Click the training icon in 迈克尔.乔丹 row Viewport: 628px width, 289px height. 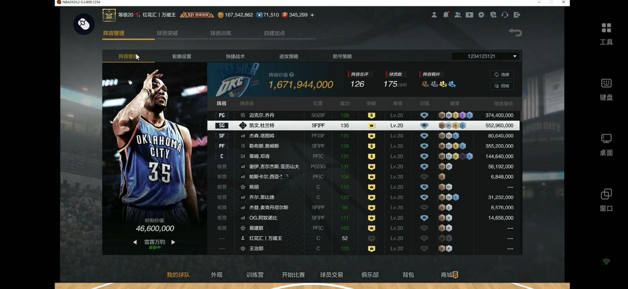[x=424, y=115]
